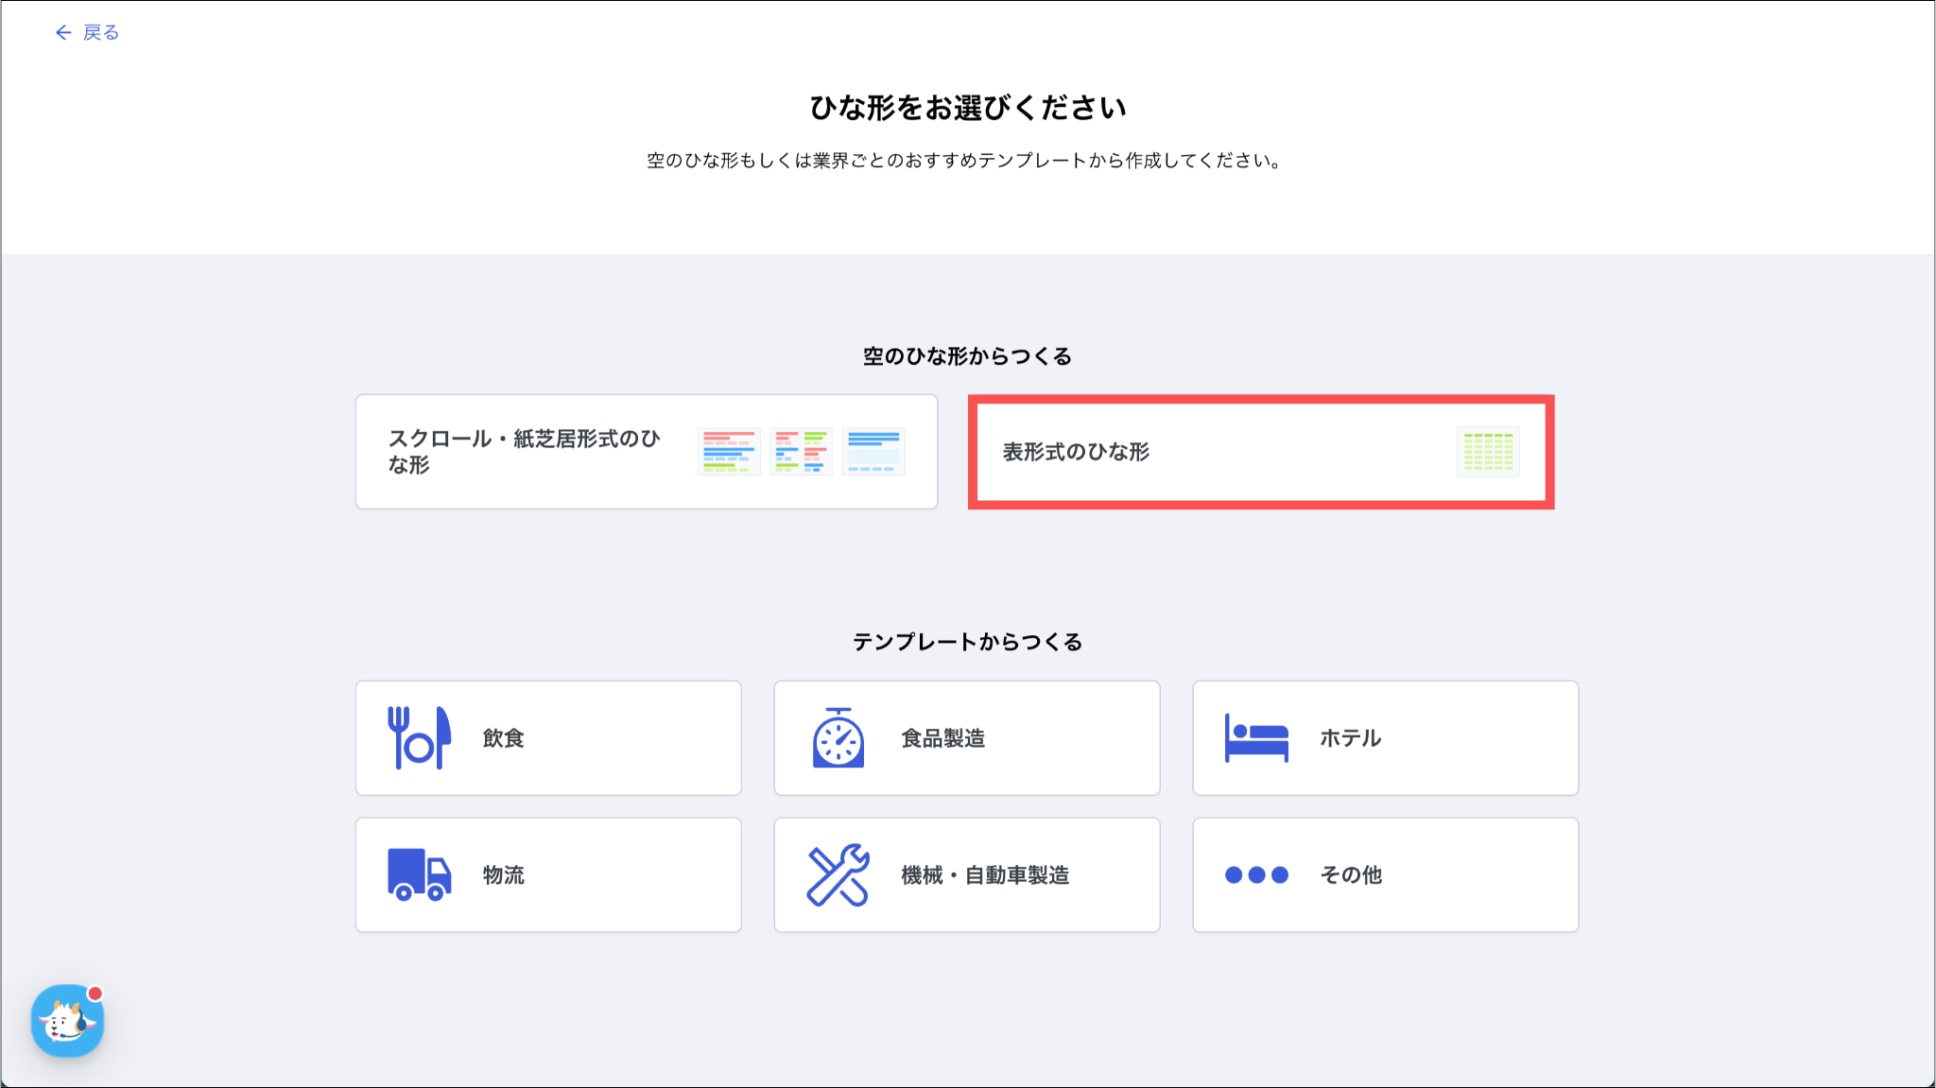Click the first red-striped scroll layout thumbnail

tap(729, 452)
